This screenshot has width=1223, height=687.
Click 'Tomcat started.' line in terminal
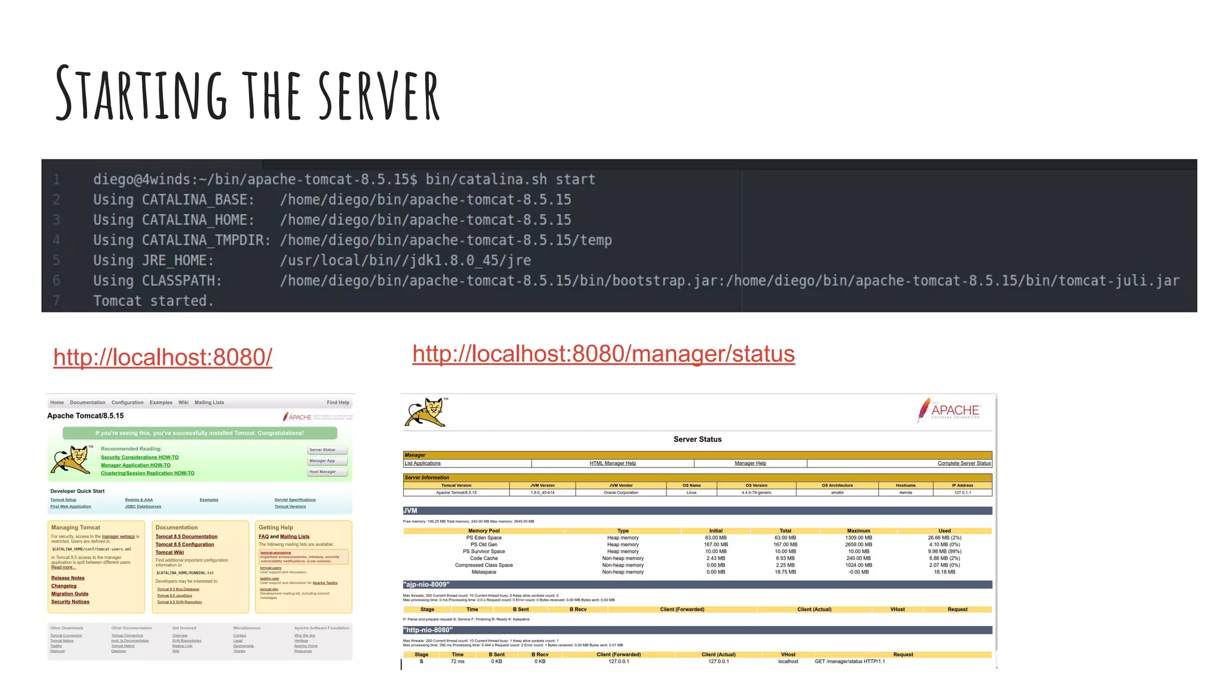[x=153, y=301]
